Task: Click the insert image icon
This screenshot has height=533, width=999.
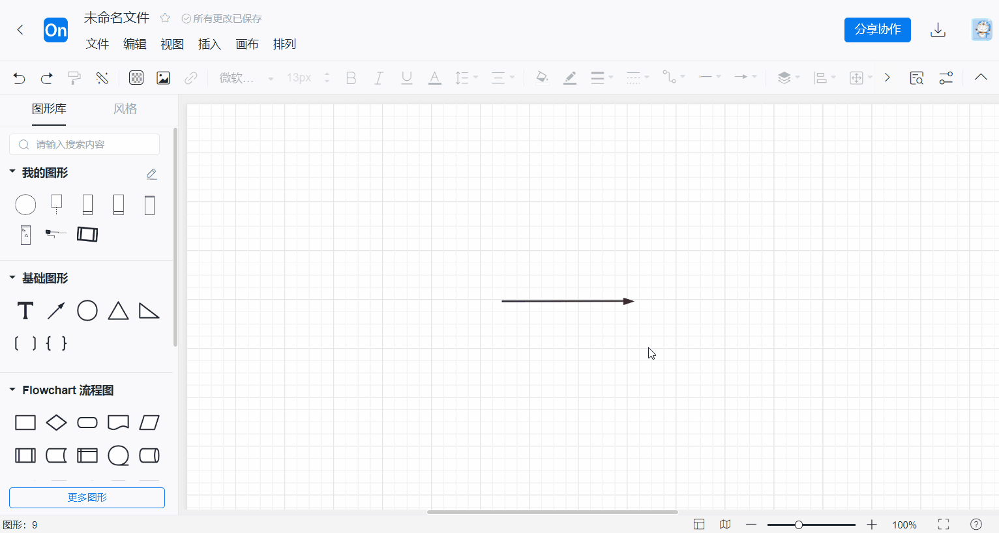Action: pos(163,78)
